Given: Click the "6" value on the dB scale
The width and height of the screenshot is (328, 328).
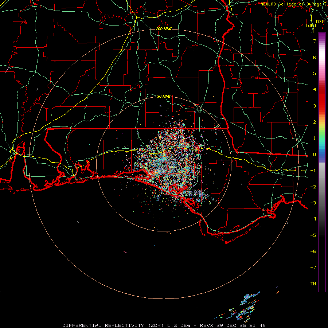Looking at the screenshot, I should point(315,57).
